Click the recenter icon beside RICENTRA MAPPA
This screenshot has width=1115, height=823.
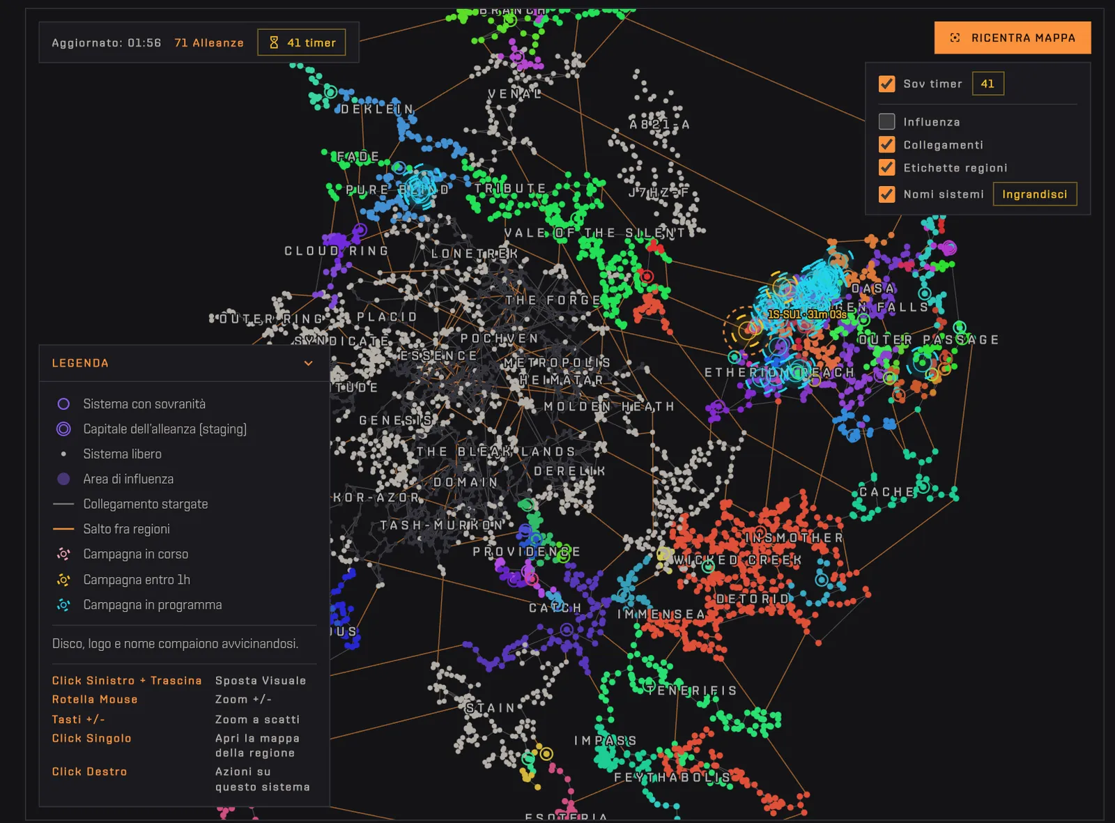pyautogui.click(x=955, y=38)
